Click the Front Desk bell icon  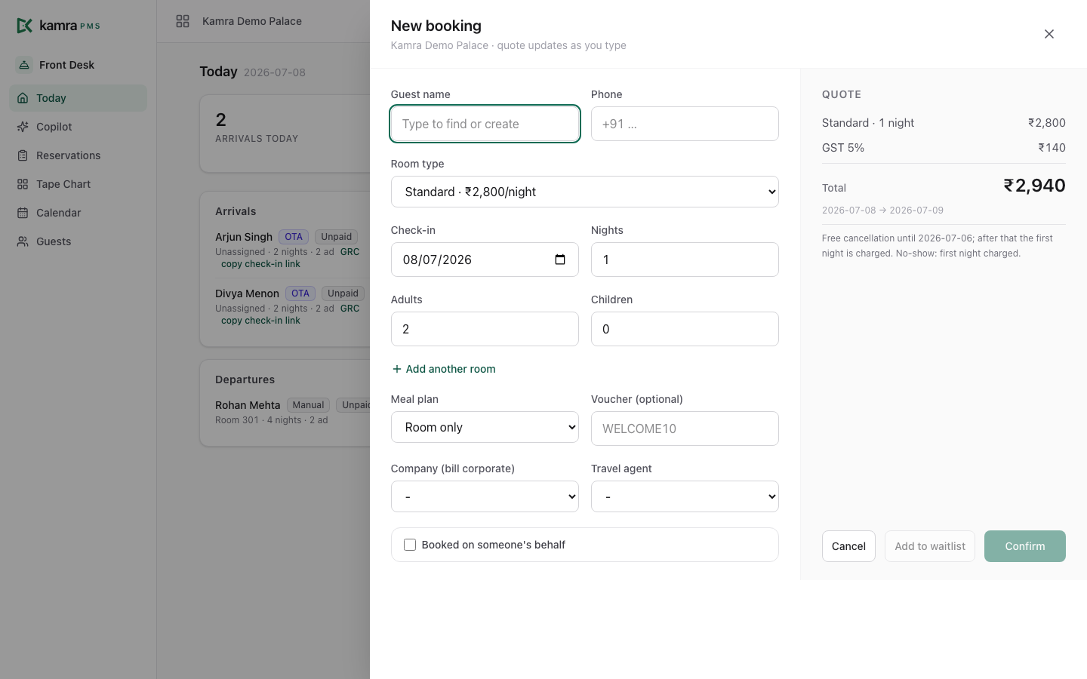point(24,65)
